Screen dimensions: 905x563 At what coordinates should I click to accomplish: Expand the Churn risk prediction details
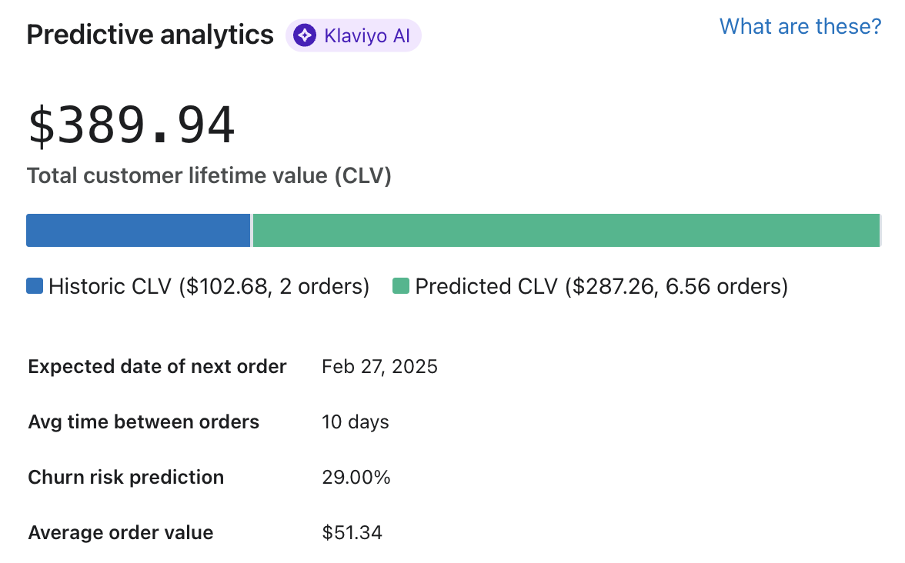point(125,477)
